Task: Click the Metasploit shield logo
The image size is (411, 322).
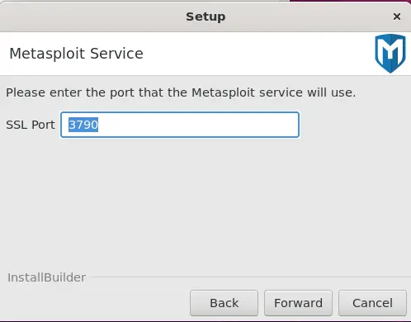Action: point(390,54)
